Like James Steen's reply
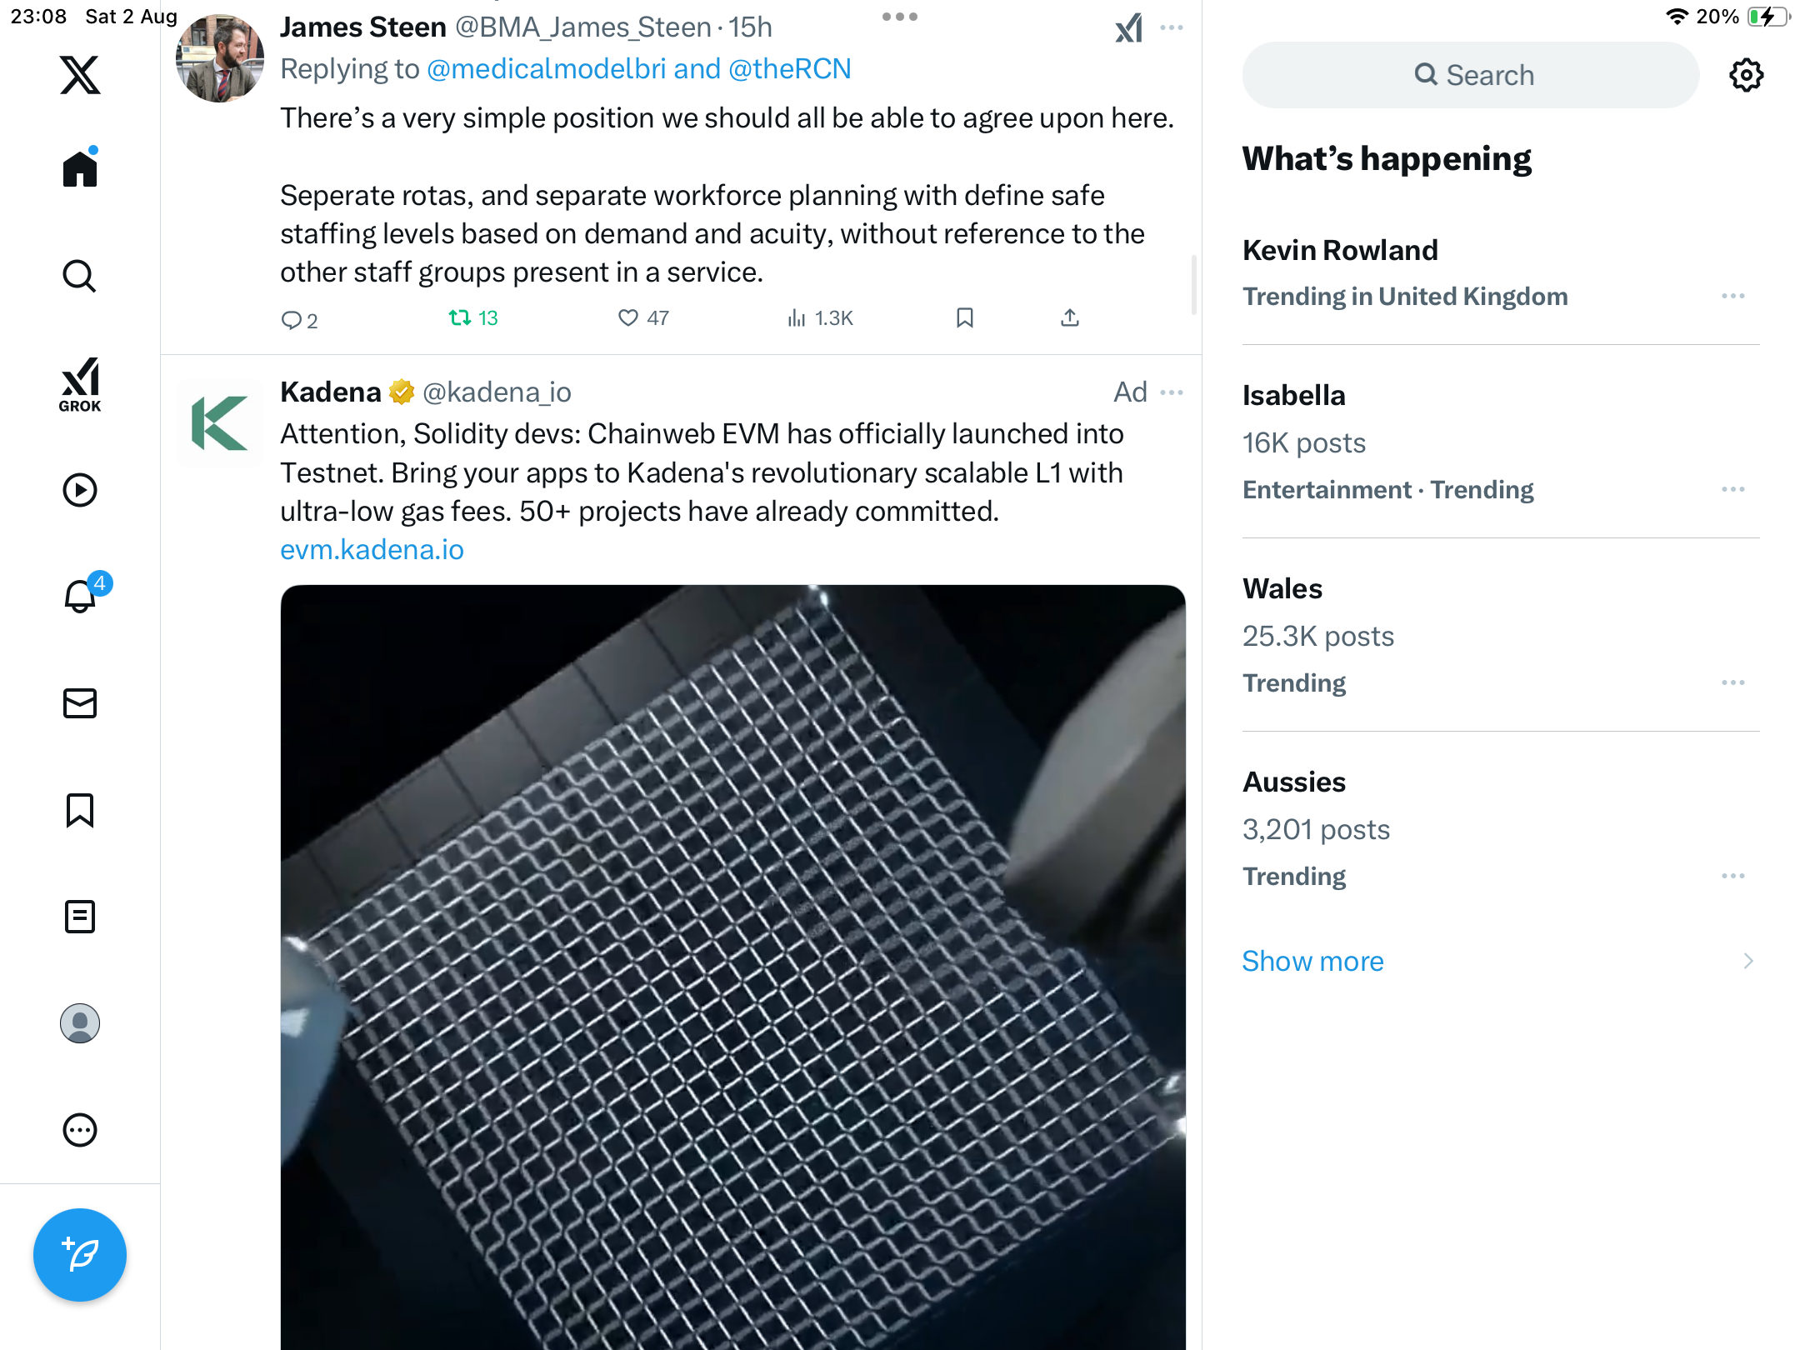This screenshot has height=1350, width=1800. (x=643, y=318)
